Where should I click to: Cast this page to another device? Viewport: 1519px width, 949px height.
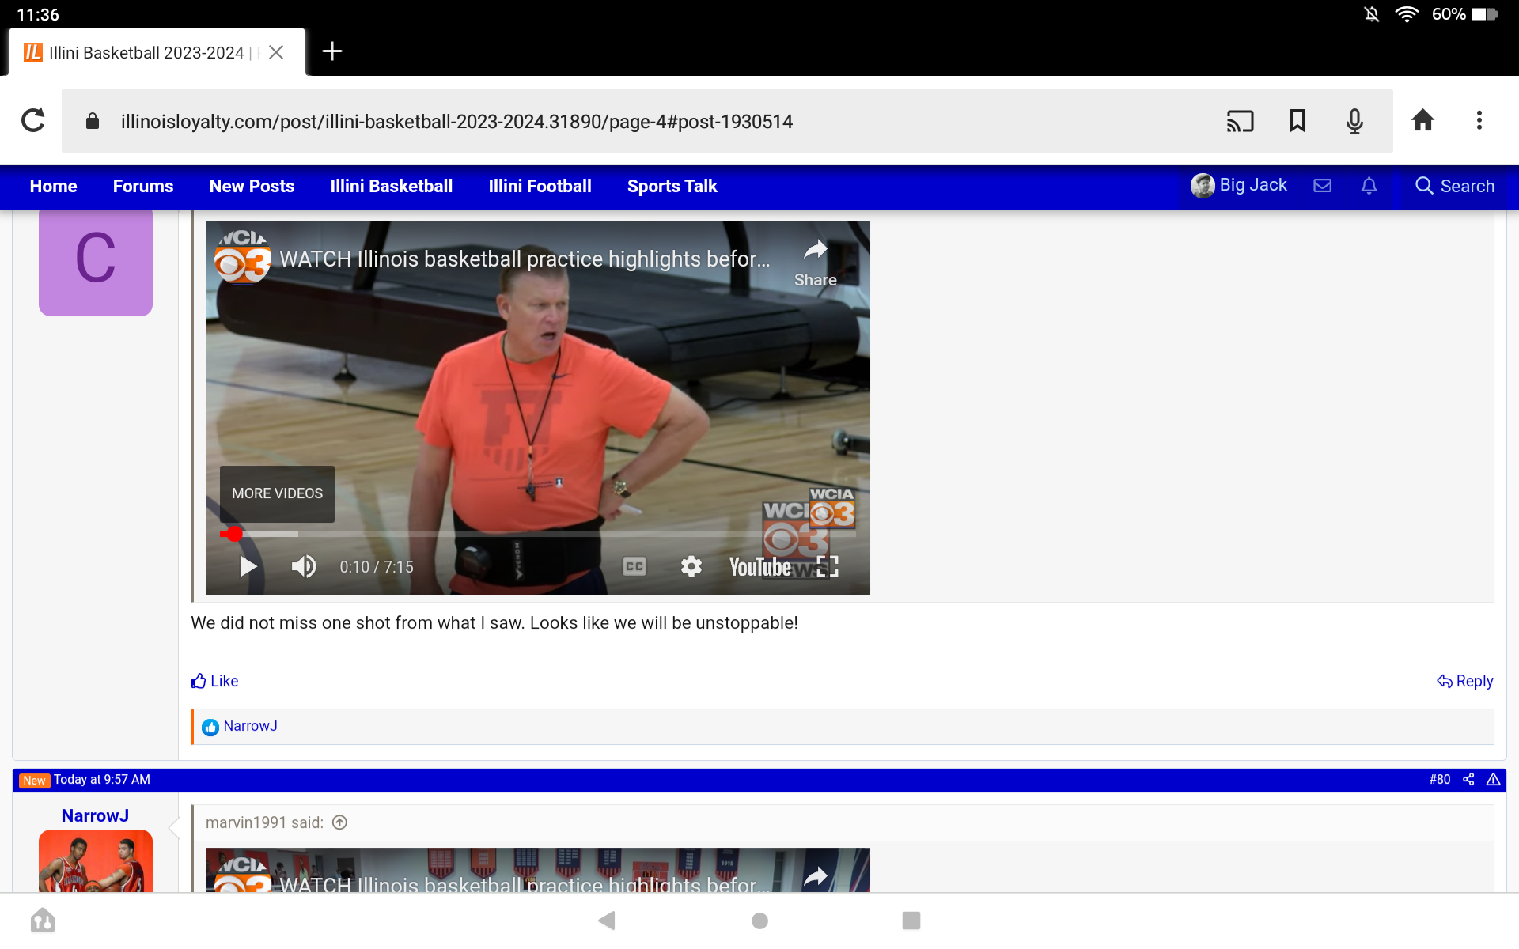coord(1240,121)
